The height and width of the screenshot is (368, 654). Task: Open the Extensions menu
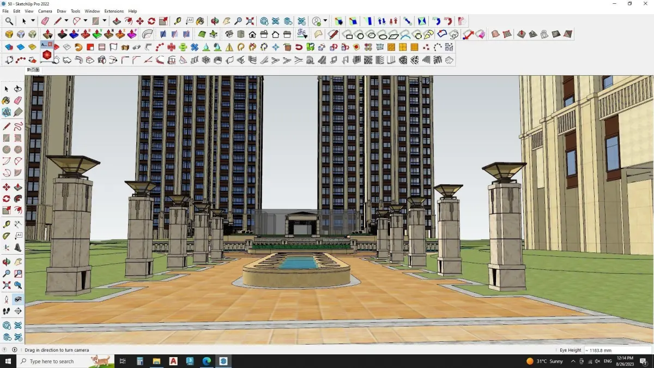[x=114, y=11]
